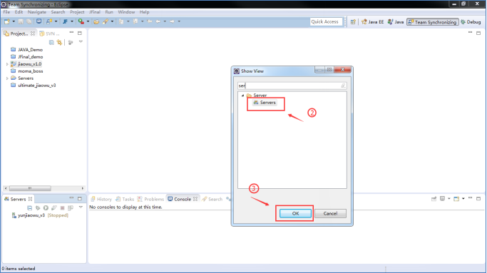
Task: Select Servers item in Show View tree
Action: click(265, 103)
